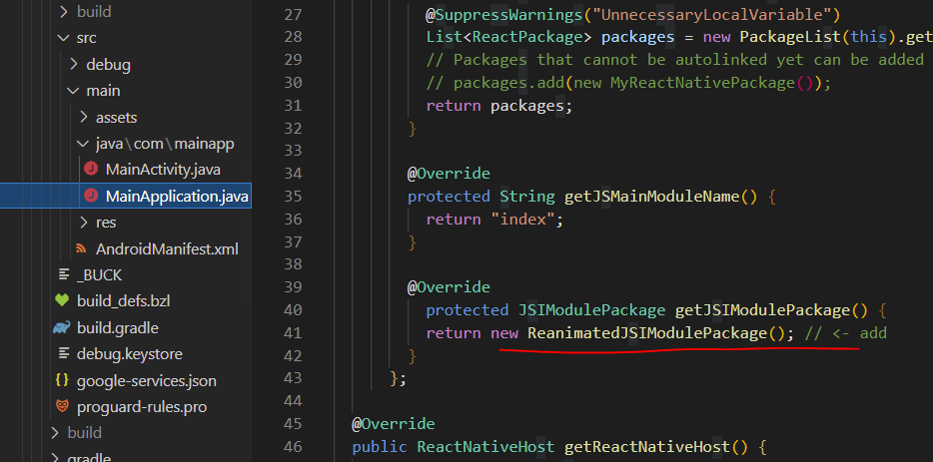Open build.gradle file
Image resolution: width=933 pixels, height=462 pixels.
pyautogui.click(x=117, y=327)
